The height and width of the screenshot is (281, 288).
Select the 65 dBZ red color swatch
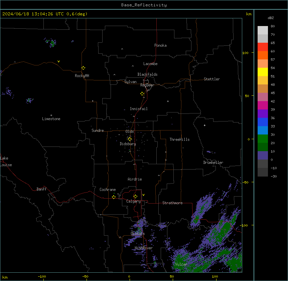[x=263, y=47]
